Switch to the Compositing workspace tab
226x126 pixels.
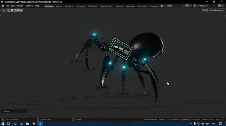tap(154, 6)
